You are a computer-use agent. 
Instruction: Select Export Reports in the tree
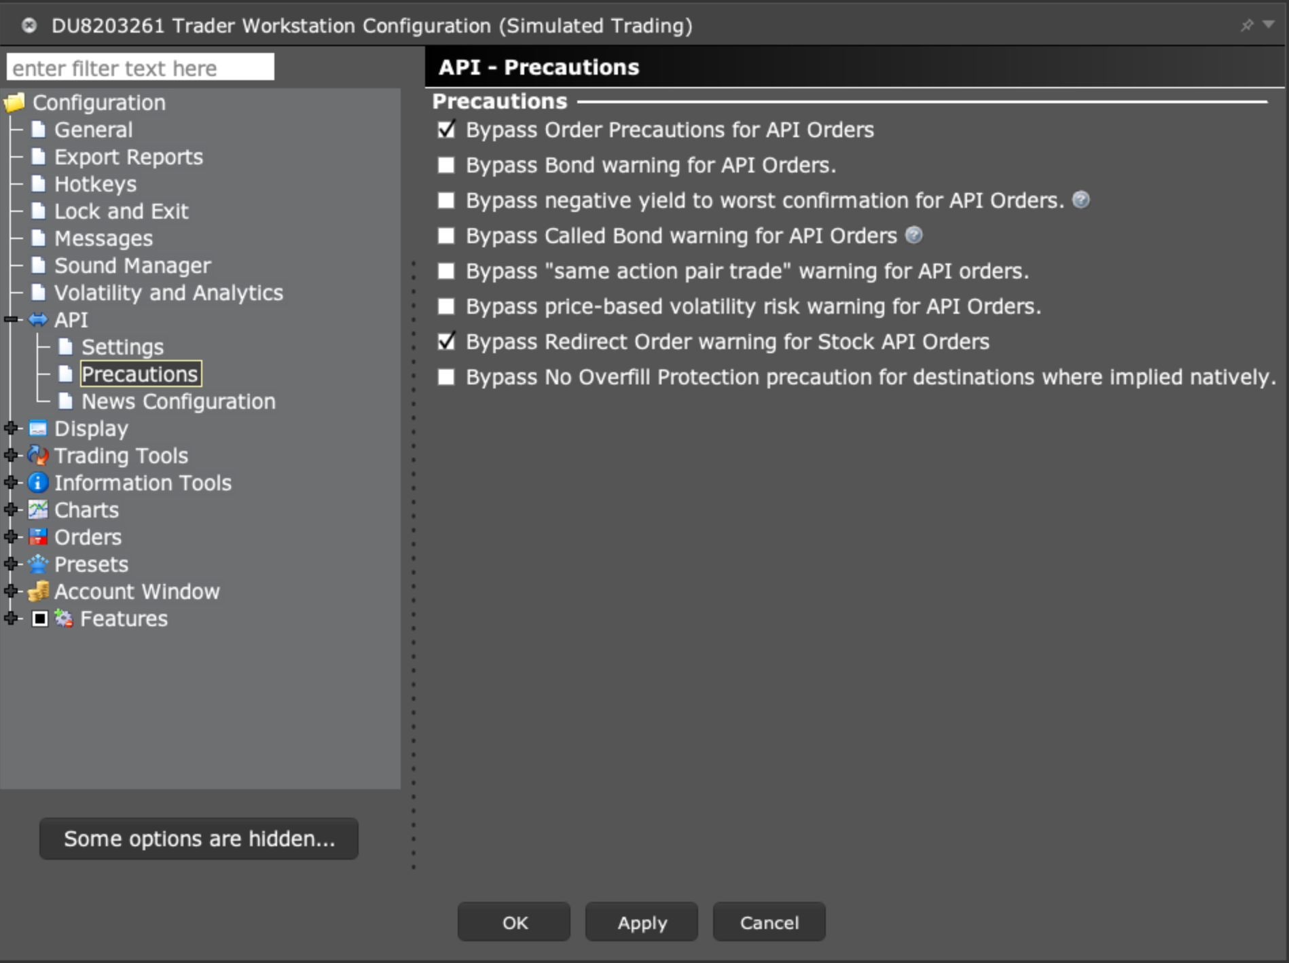tap(128, 157)
